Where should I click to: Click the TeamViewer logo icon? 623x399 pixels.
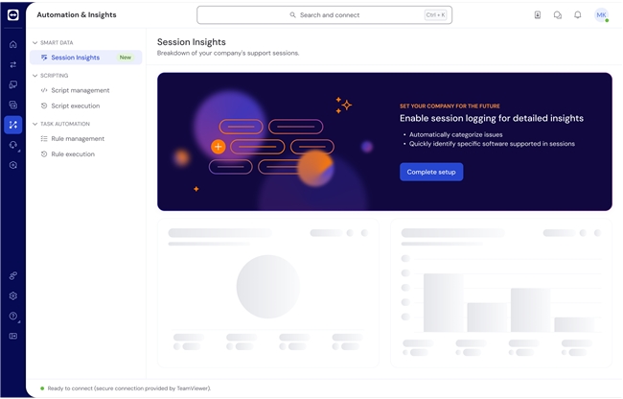pos(12,15)
